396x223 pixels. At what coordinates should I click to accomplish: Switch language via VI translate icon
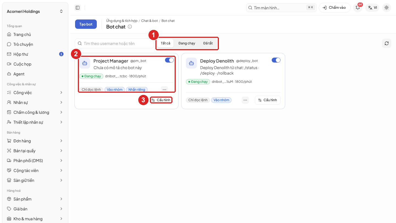(x=372, y=8)
